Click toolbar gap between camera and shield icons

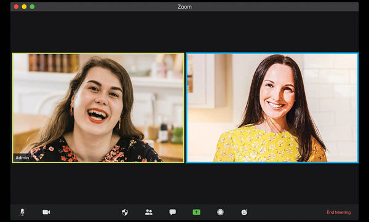click(x=86, y=212)
